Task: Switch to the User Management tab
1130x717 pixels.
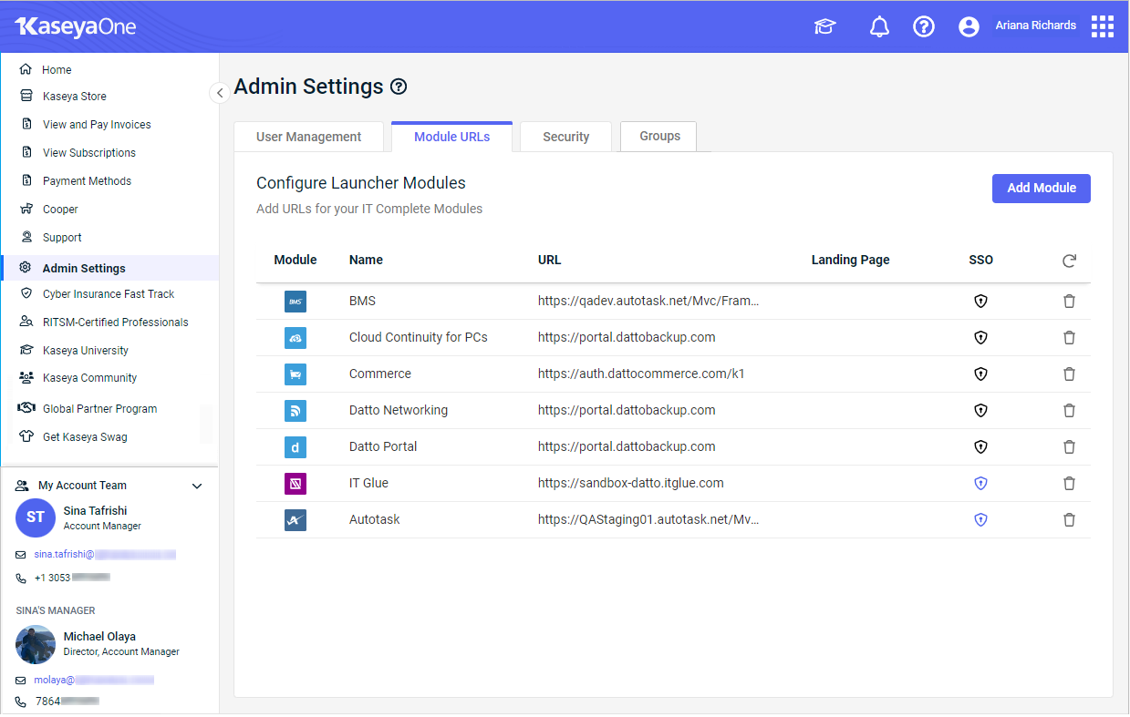Action: click(308, 137)
